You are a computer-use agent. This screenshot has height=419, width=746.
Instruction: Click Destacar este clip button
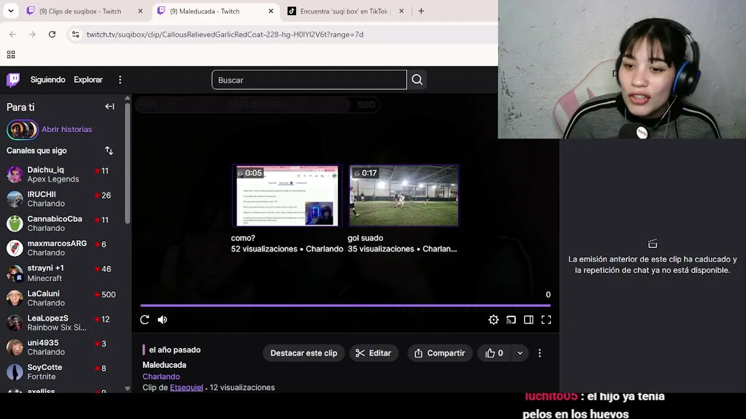click(304, 353)
